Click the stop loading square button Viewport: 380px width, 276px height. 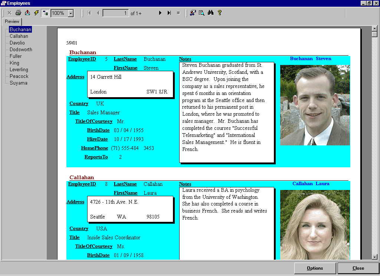coord(178,13)
